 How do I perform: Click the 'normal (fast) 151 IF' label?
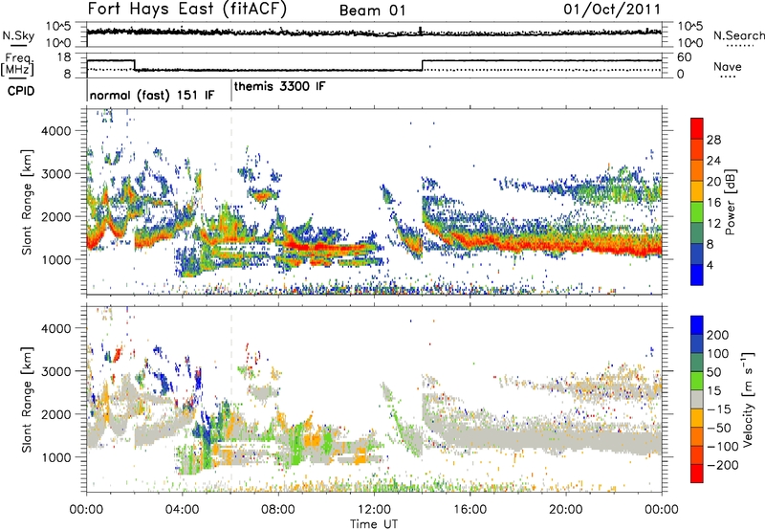point(152,95)
